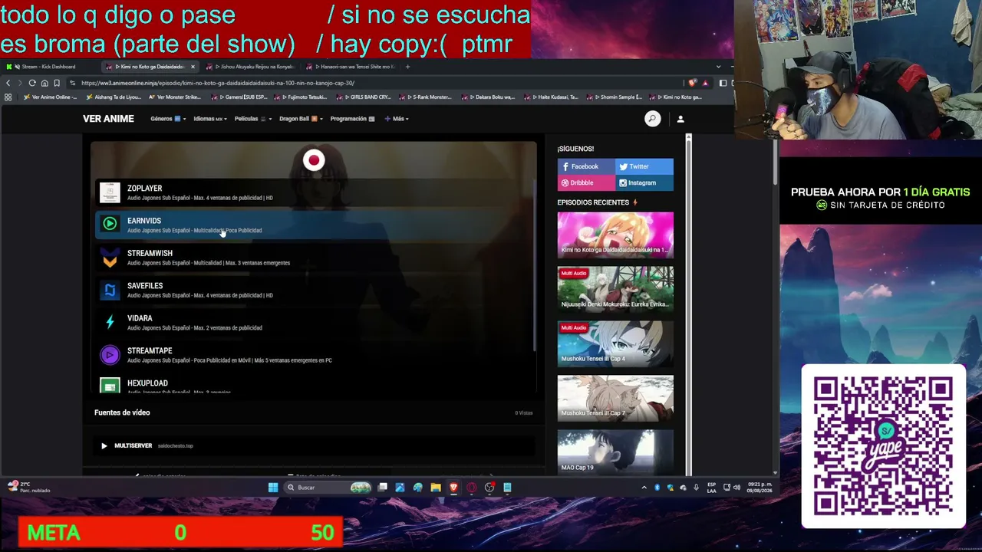Close the active Kimi no Koto ga tab
This screenshot has width=982, height=552.
(x=193, y=67)
